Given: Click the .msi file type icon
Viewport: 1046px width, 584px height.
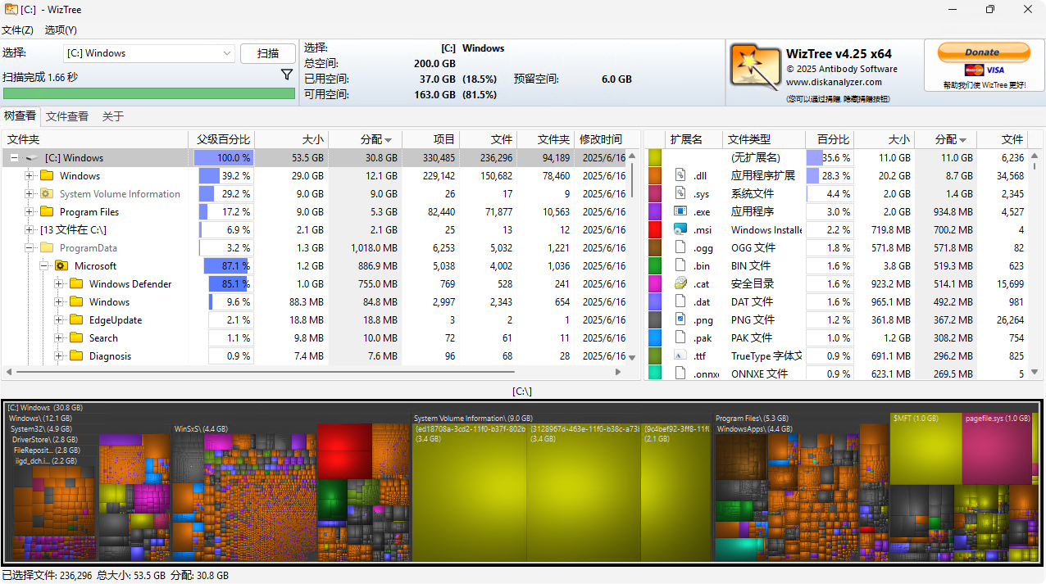Looking at the screenshot, I should click(x=680, y=230).
